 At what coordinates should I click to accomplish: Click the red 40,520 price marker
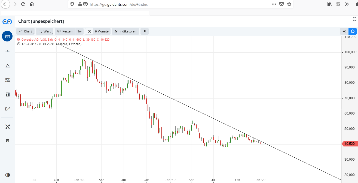tap(349, 144)
